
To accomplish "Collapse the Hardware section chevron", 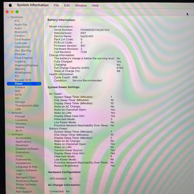I will tap(8, 17).
